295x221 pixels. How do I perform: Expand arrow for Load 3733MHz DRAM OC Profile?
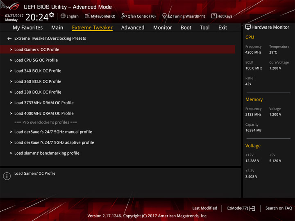click(11, 103)
